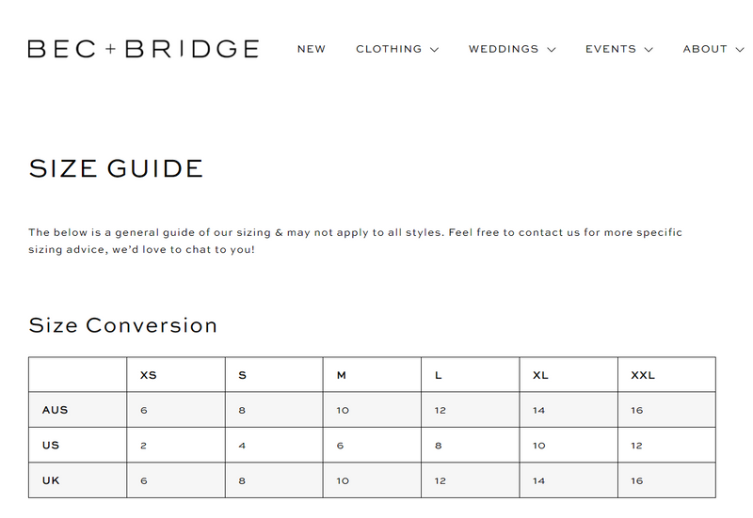Open the WEDDINGS menu item
The image size is (753, 518).
click(x=504, y=49)
